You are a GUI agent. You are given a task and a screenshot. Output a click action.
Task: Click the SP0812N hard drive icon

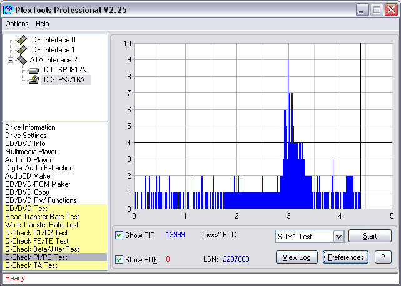point(34,70)
